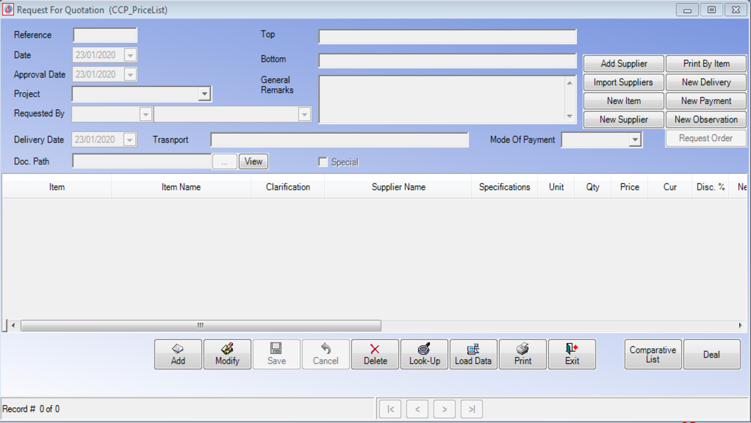Click the grid scrollbar right arrow

740,325
